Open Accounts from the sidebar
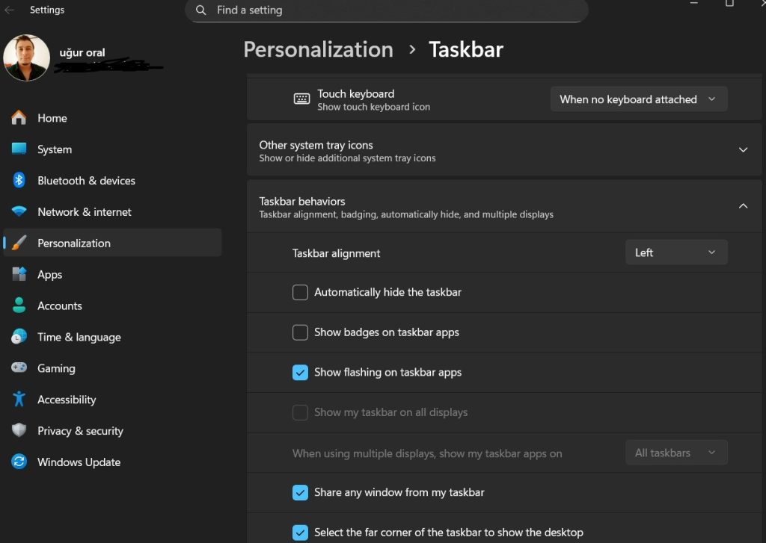This screenshot has width=766, height=543. [59, 305]
